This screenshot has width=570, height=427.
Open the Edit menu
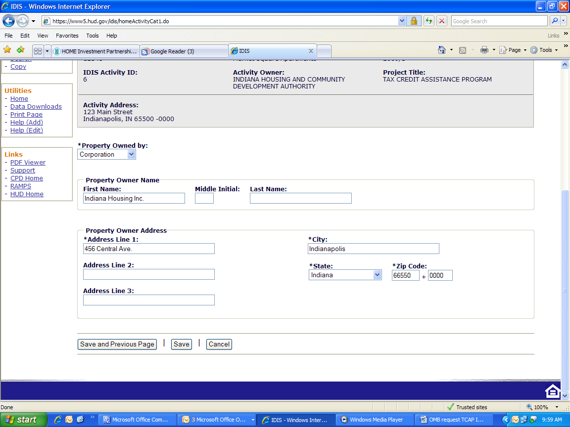coord(25,36)
